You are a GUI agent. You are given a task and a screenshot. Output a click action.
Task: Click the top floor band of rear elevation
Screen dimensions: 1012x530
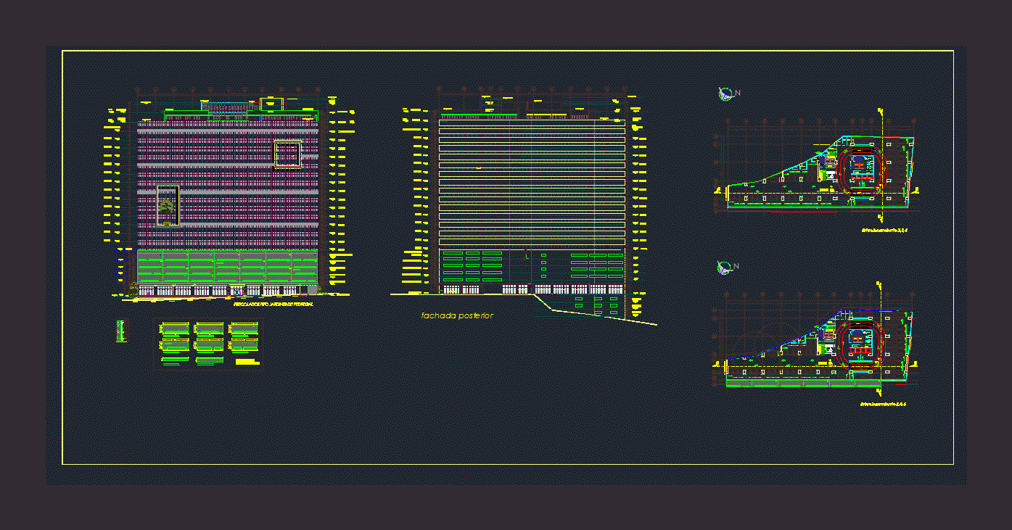[x=531, y=123]
